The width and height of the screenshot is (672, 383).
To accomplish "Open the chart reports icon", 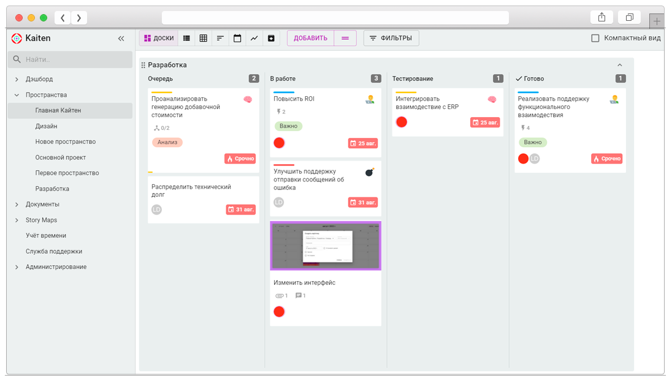I will 254,38.
